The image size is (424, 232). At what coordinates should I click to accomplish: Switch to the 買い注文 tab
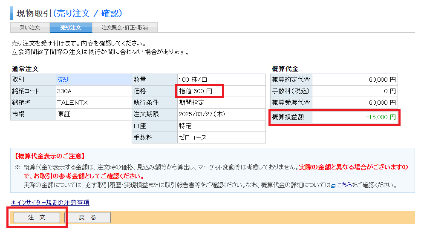point(30,28)
